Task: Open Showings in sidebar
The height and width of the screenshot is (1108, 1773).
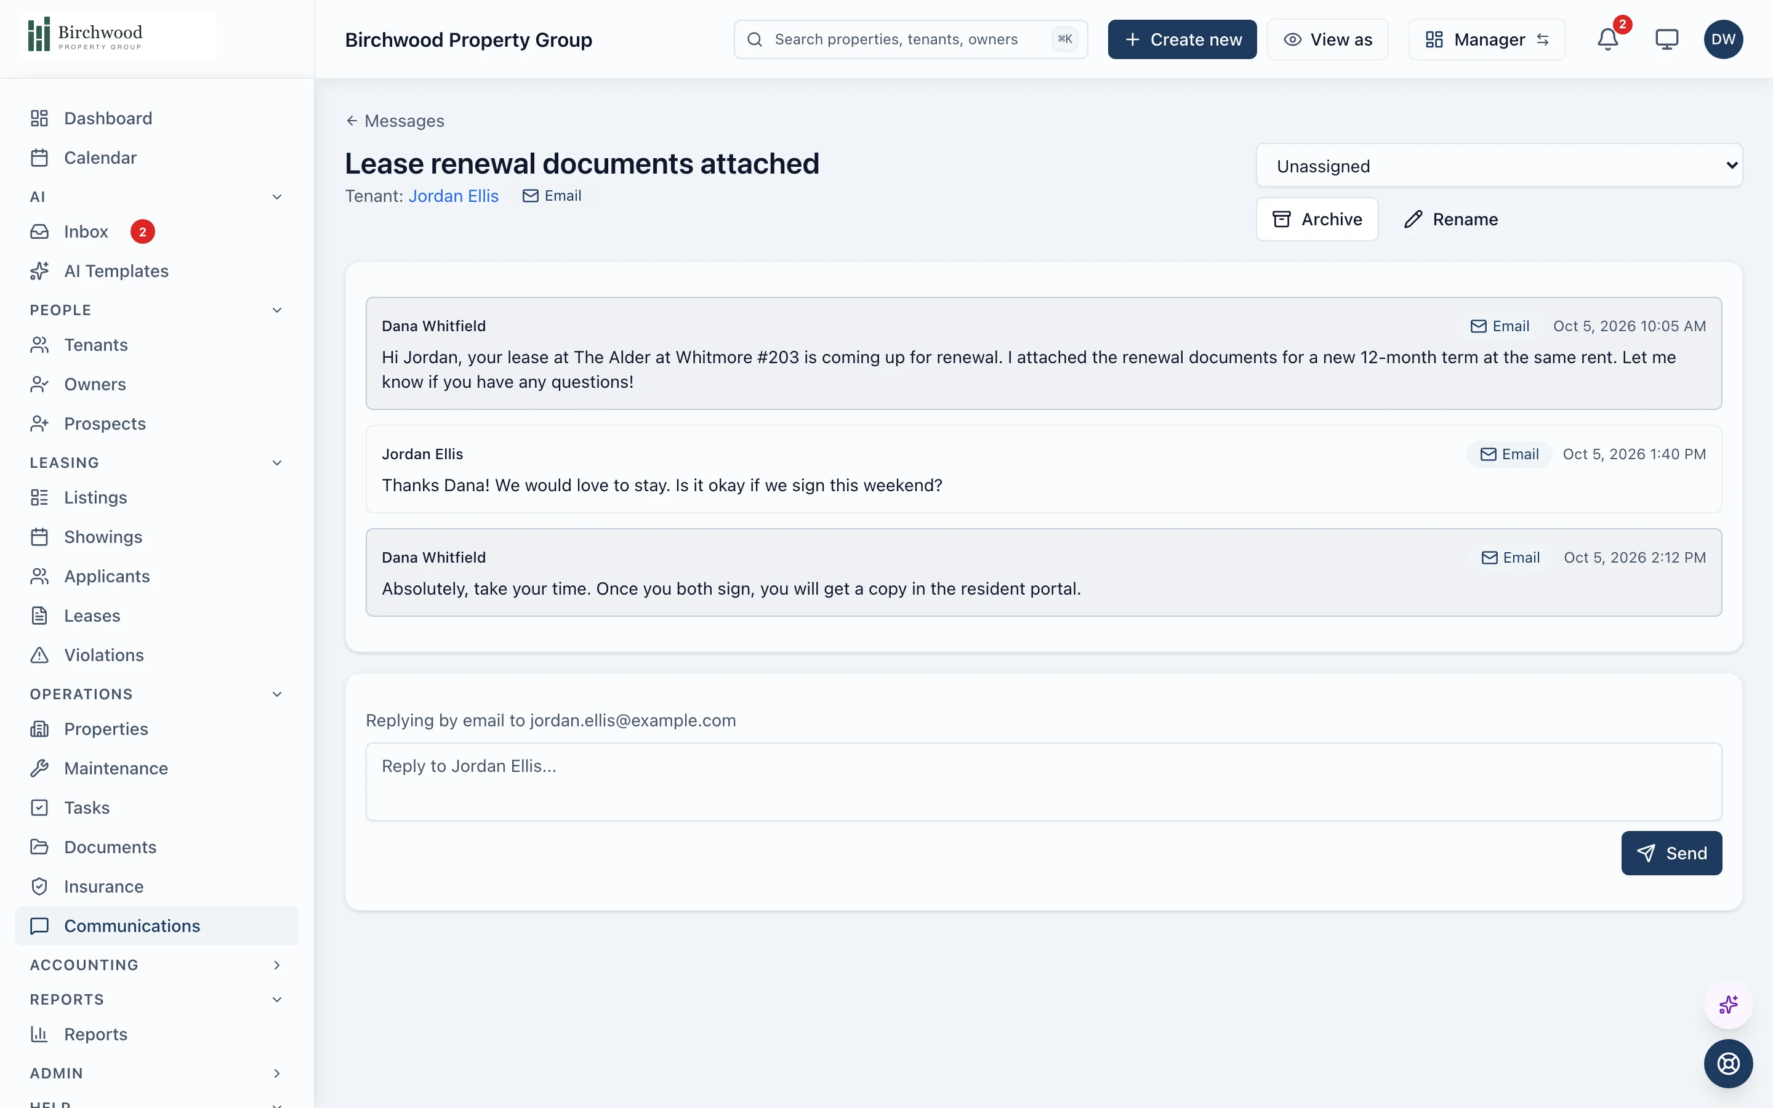Action: 157,537
